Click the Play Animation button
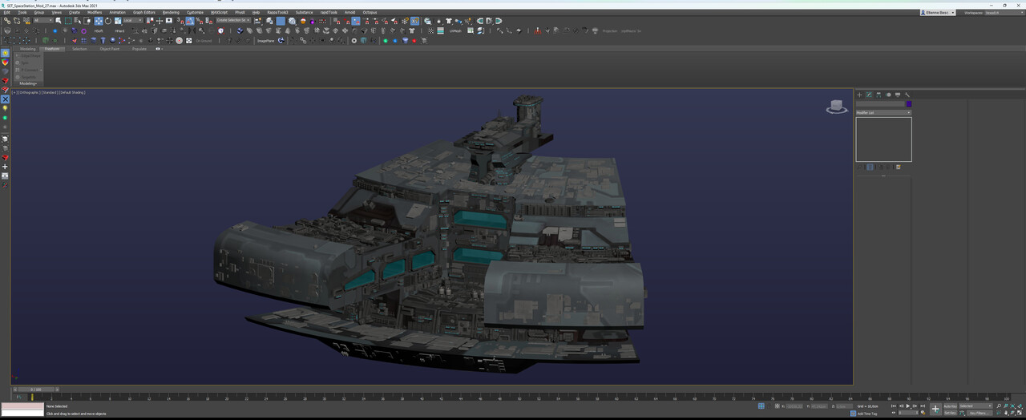 click(908, 406)
